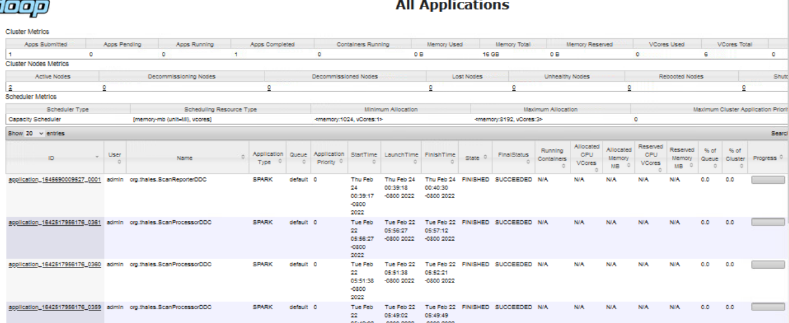The width and height of the screenshot is (789, 323).
Task: Select org.thales.ScanReporterDDC name cell
Action: pos(168,179)
